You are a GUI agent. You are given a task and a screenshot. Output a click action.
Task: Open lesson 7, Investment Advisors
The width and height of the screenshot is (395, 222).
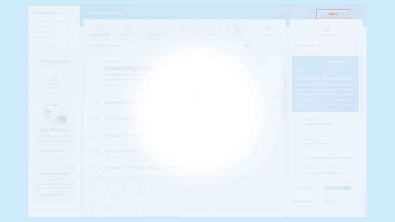pyautogui.click(x=183, y=168)
